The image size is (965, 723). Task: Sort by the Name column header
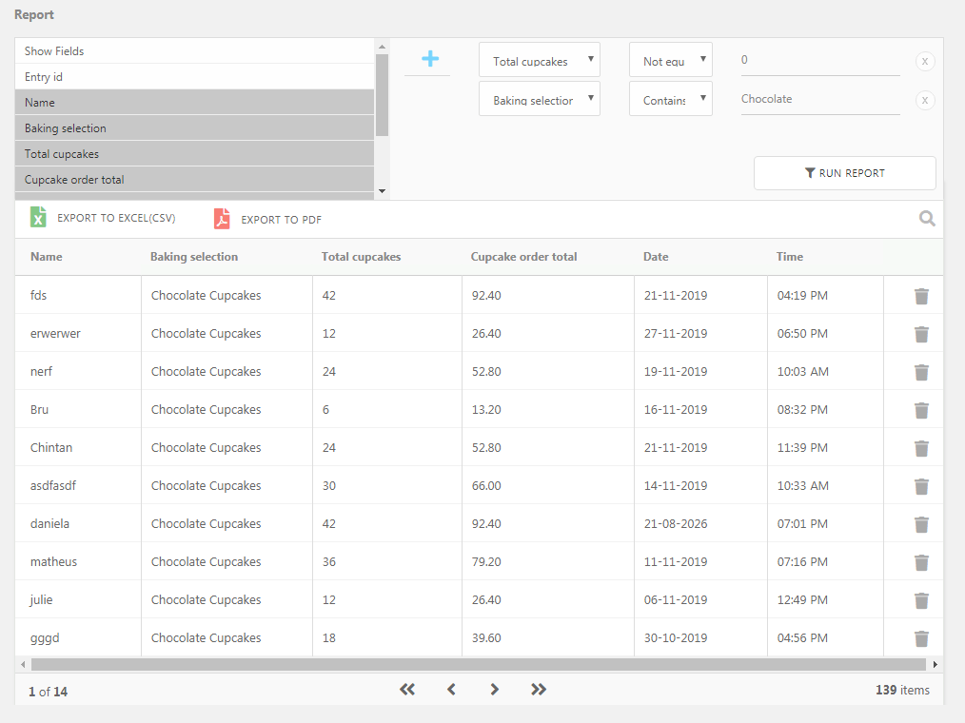[47, 257]
